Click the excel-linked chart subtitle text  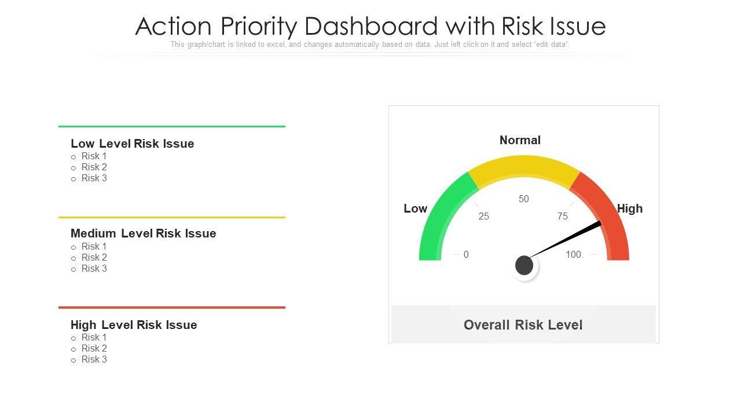[370, 45]
